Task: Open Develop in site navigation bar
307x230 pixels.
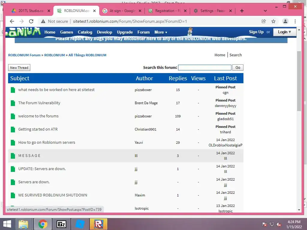Action: (105, 32)
